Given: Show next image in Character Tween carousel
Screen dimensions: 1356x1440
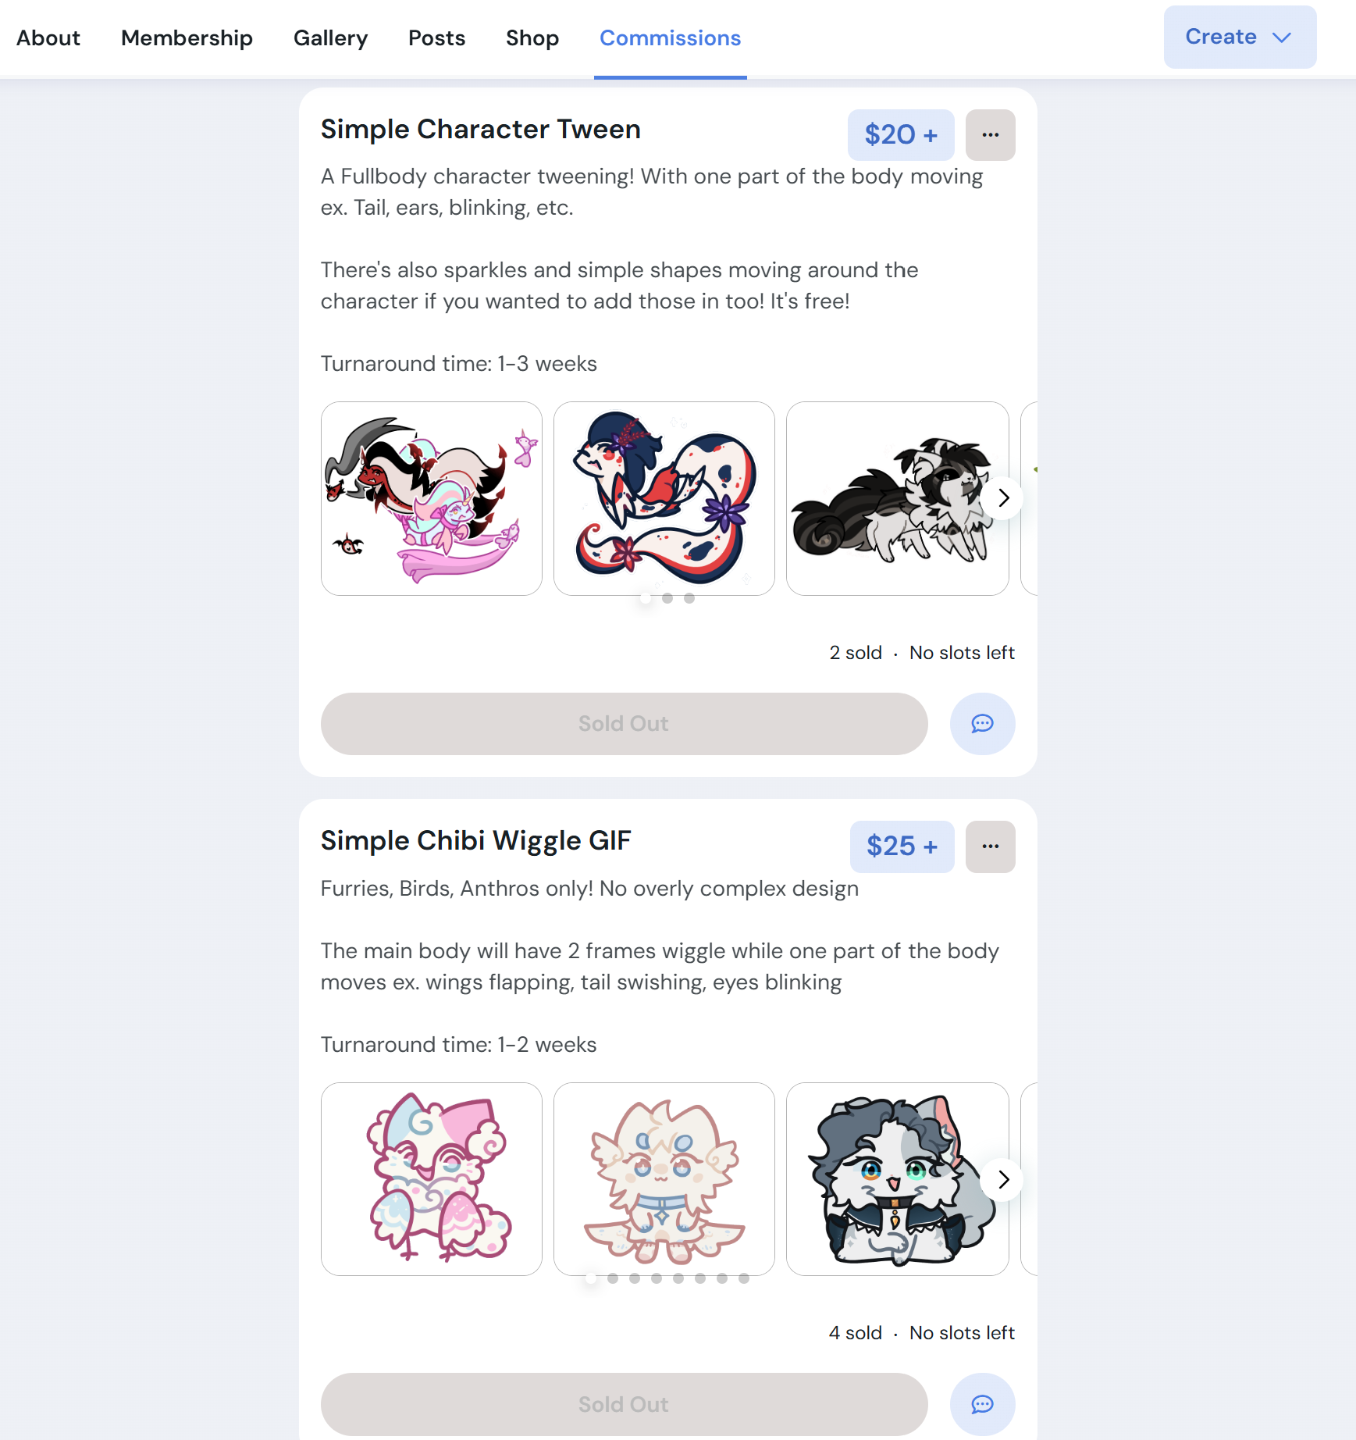Looking at the screenshot, I should point(1004,498).
